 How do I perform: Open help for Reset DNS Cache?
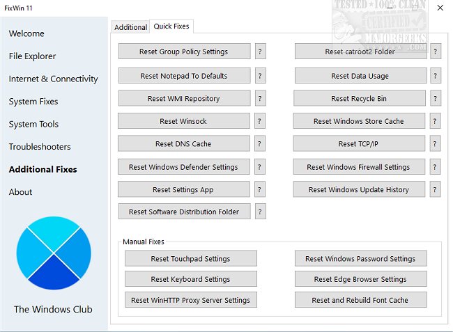(x=259, y=143)
